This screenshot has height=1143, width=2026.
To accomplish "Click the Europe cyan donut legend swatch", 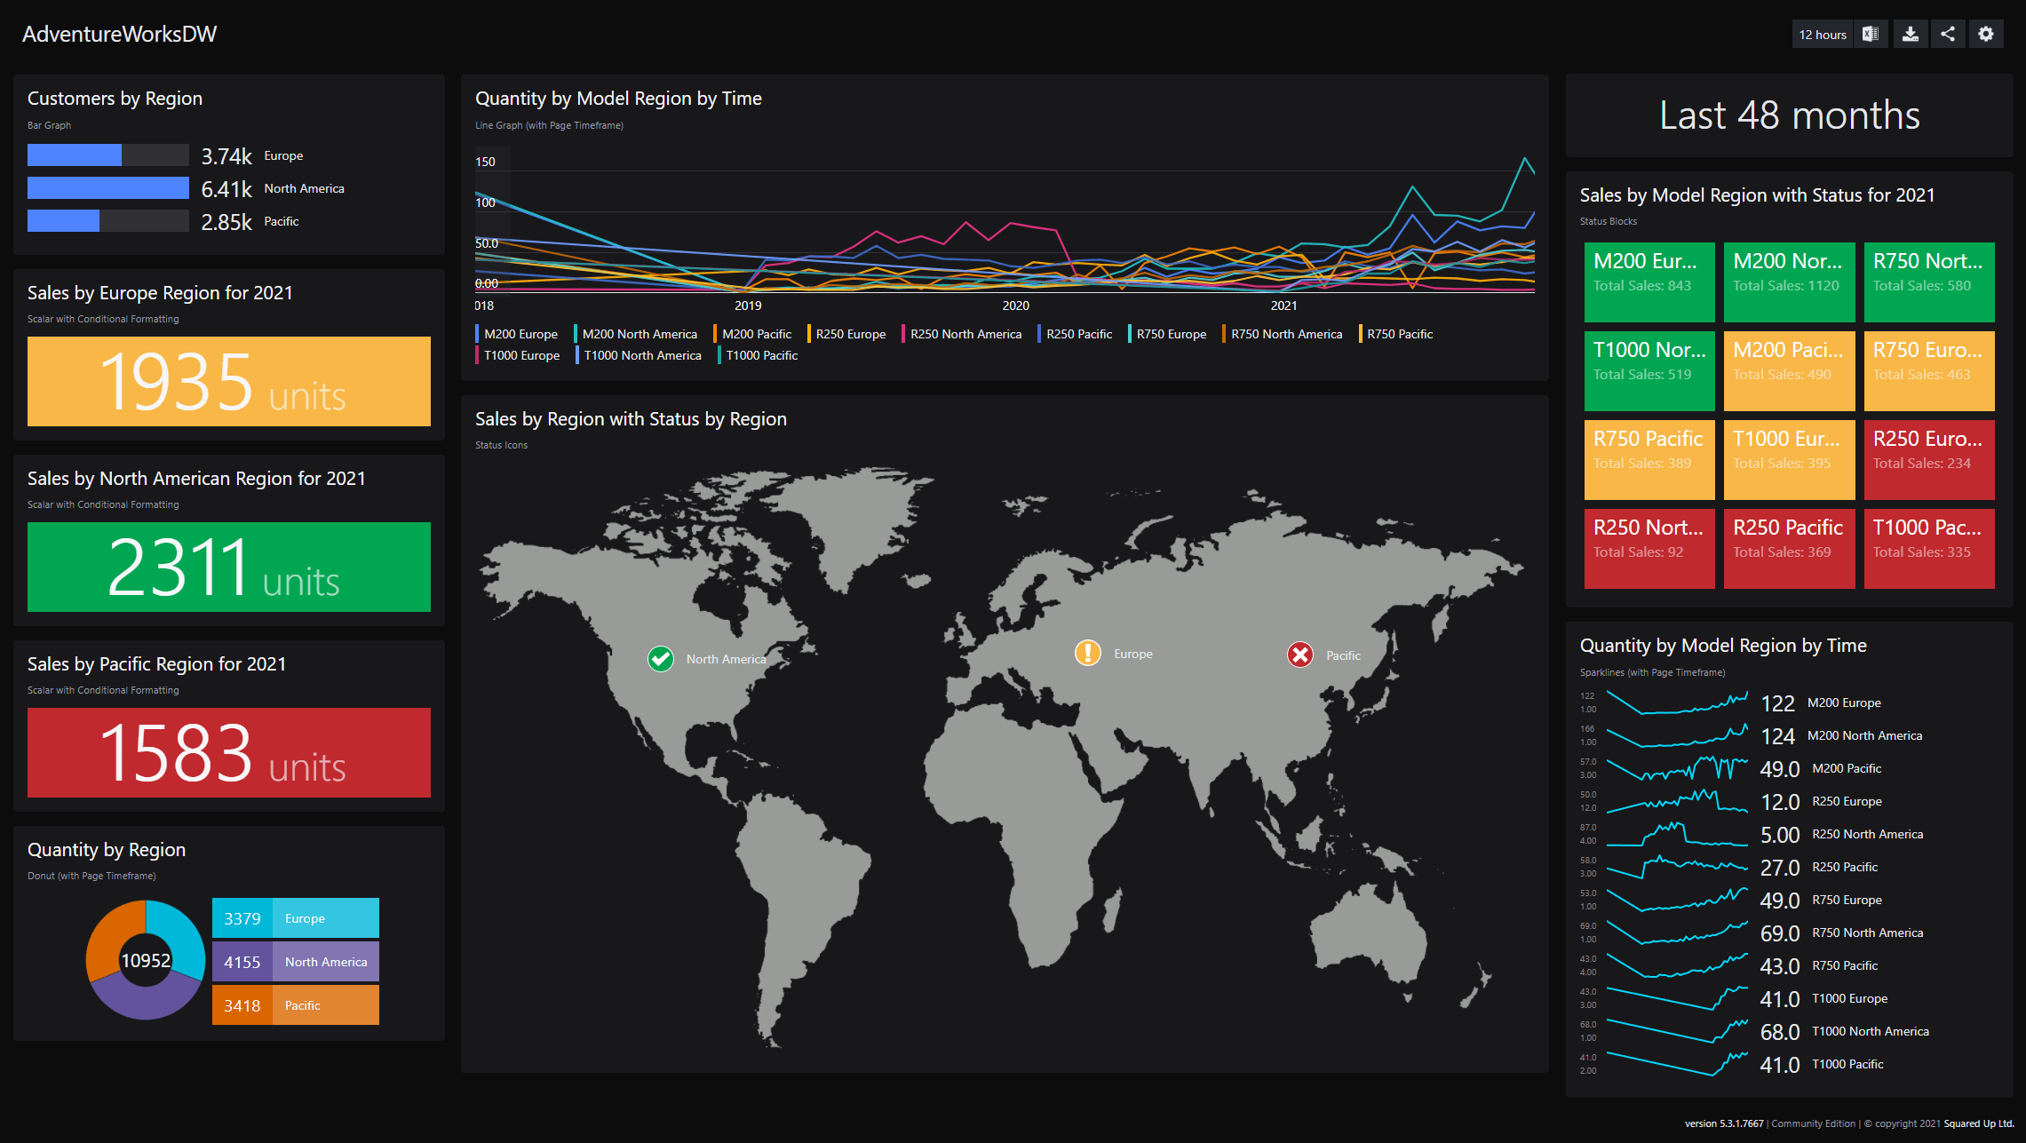I will click(242, 918).
